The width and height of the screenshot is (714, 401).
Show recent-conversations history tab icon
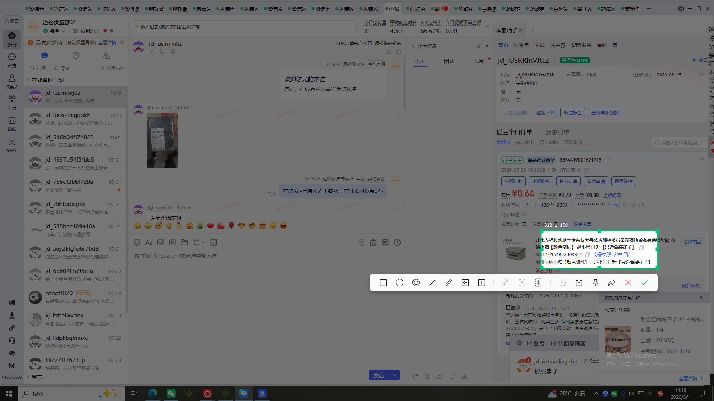point(76,55)
